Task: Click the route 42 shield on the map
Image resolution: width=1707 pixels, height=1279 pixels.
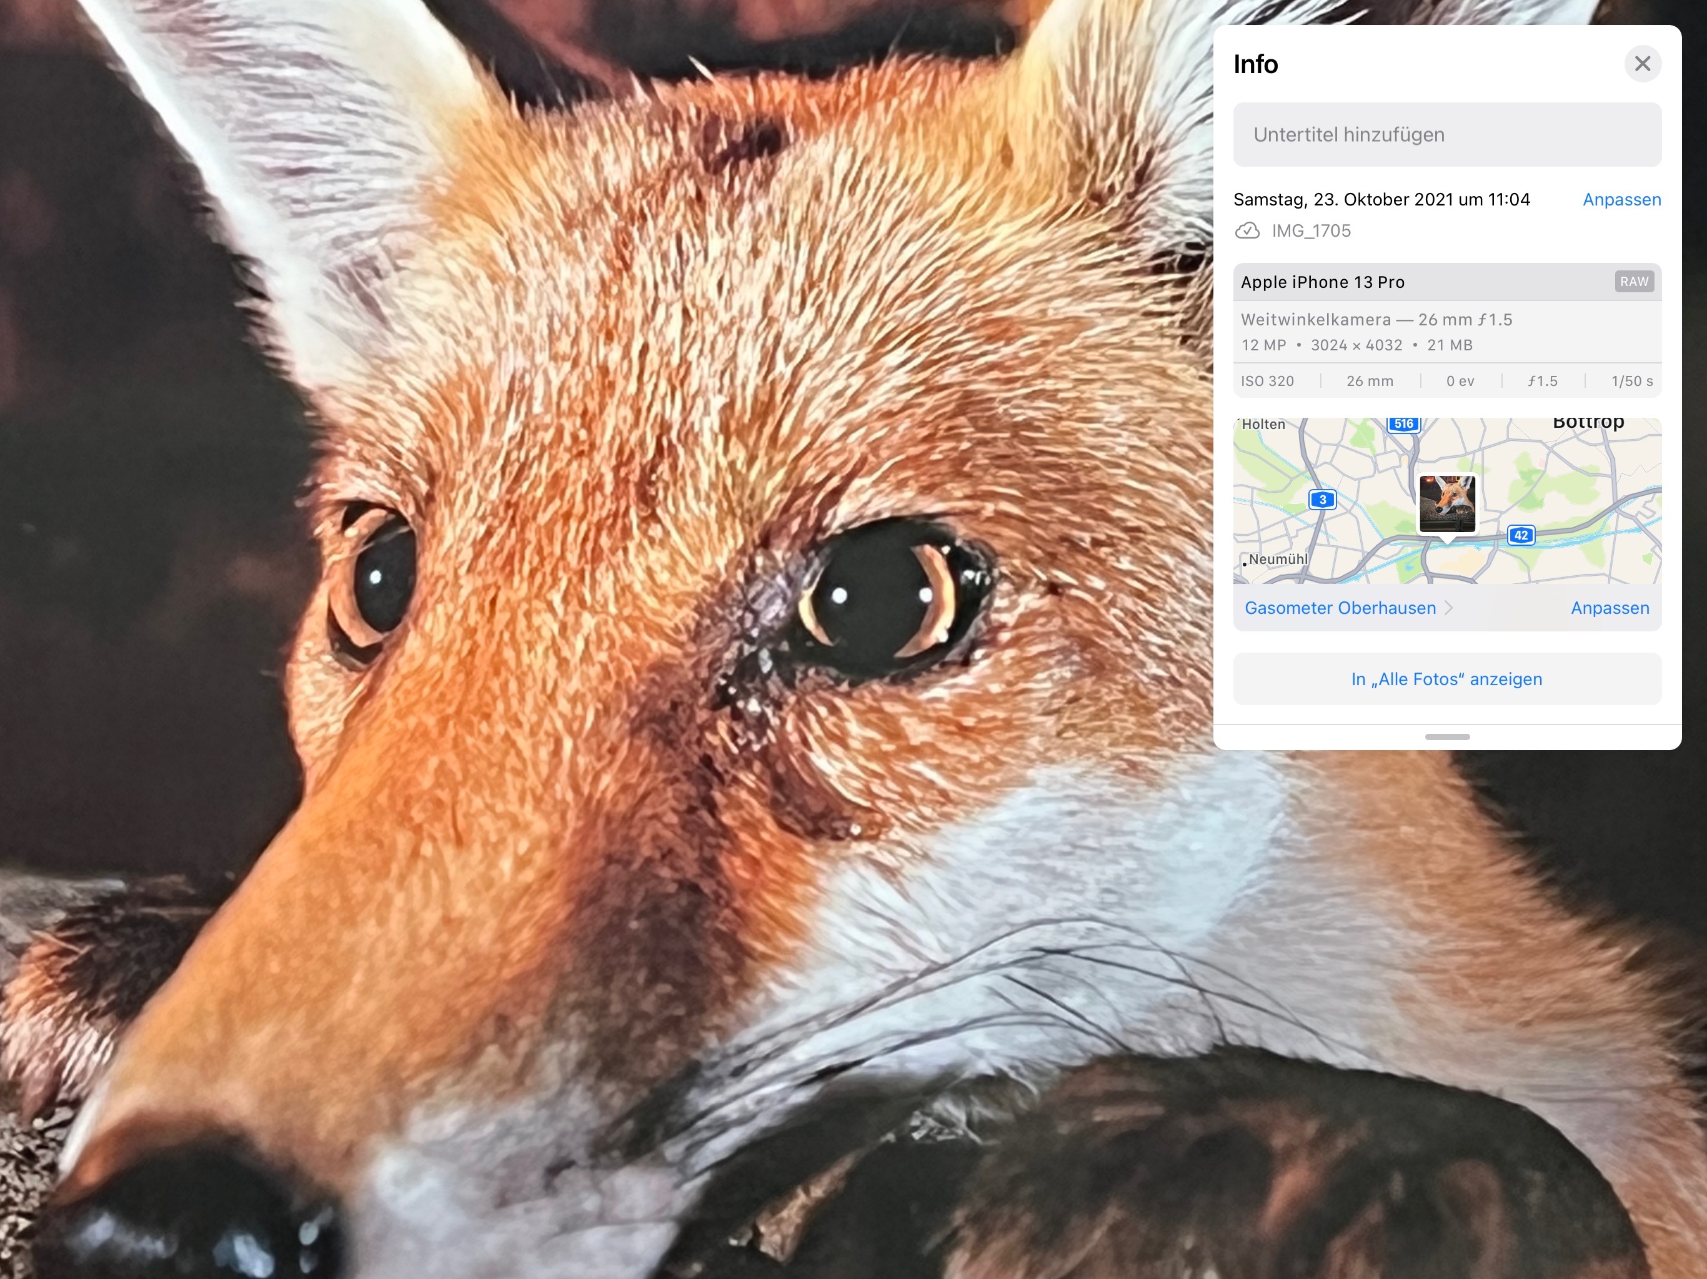Action: click(1520, 535)
